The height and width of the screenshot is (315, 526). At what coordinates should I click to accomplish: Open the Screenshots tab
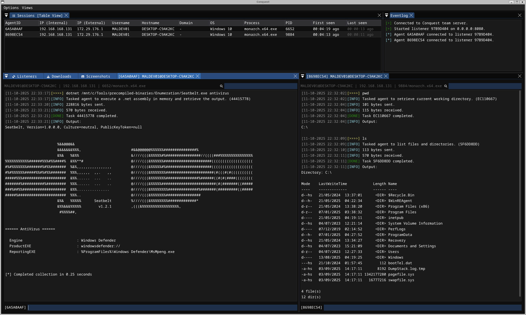tap(96, 76)
